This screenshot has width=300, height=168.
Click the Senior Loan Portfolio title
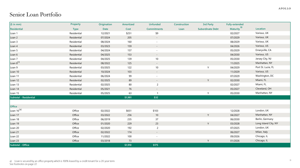point(35,15)
